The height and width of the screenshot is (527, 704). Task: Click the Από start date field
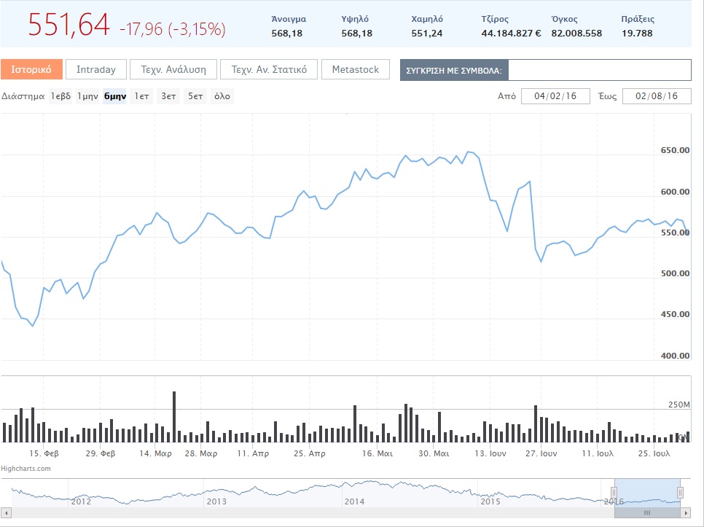coord(555,96)
